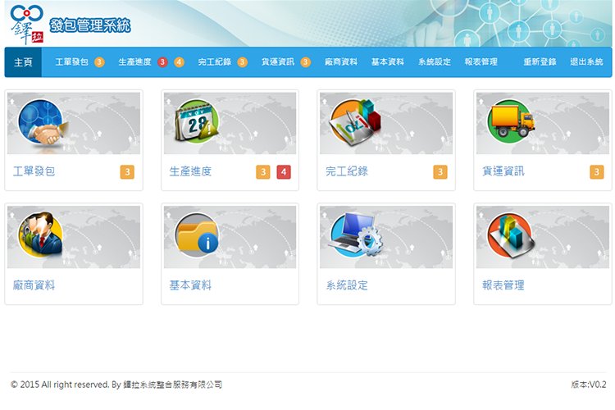Open 系統設定 in navigation bar
The width and height of the screenshot is (615, 410).
click(x=434, y=62)
